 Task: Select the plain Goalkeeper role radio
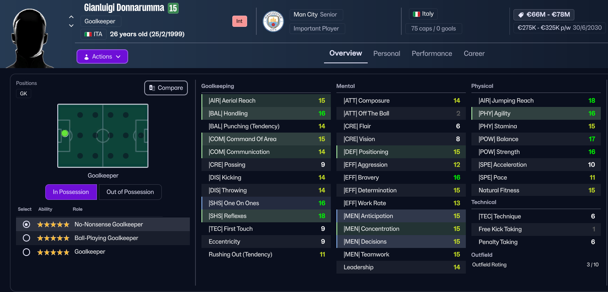coord(26,252)
